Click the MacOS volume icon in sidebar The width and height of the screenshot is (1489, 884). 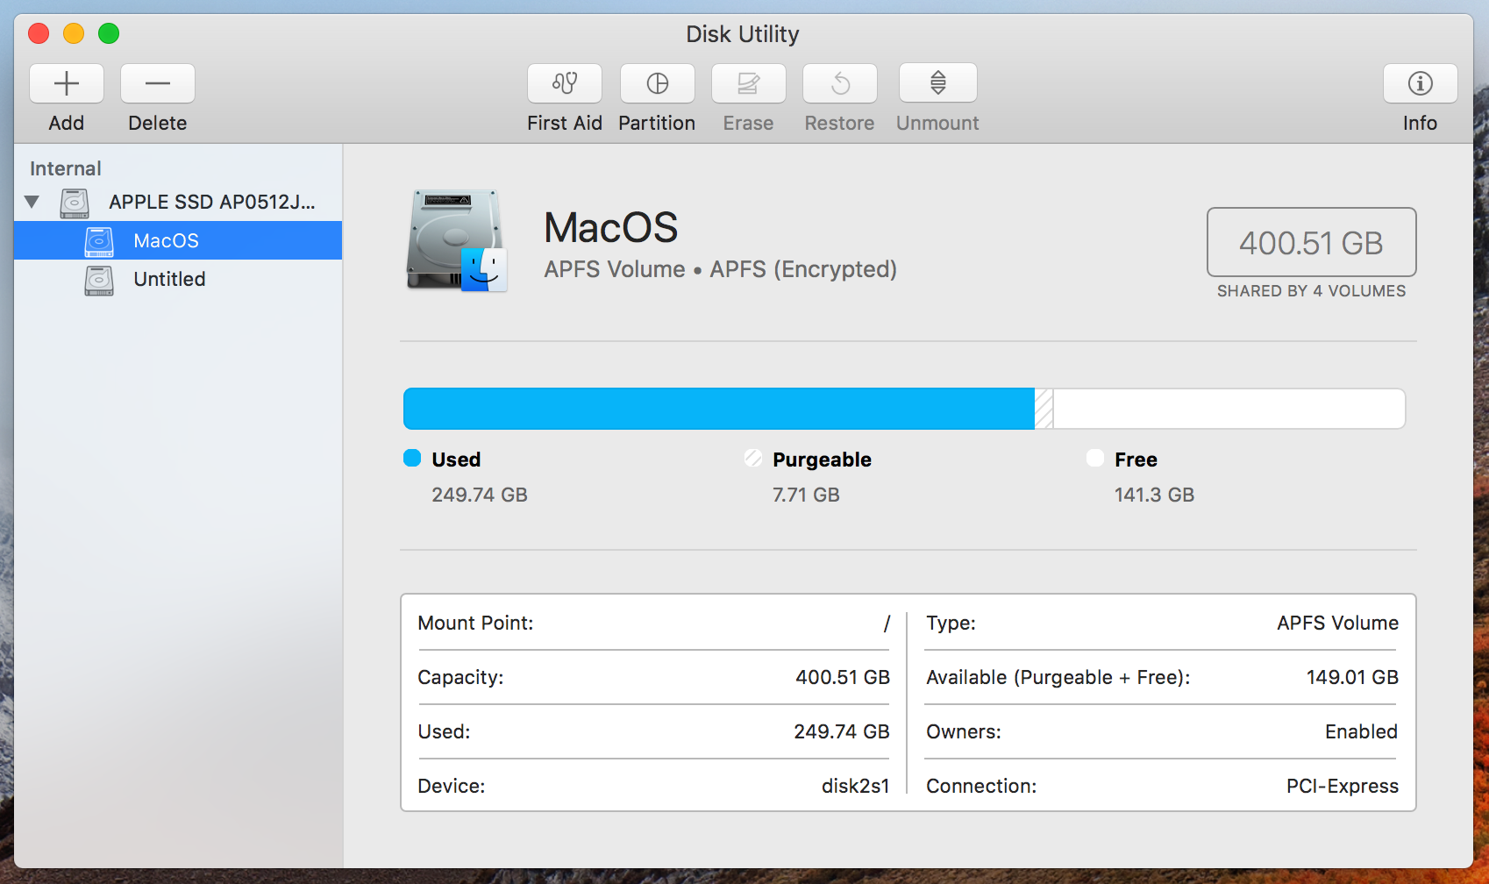[x=99, y=241]
